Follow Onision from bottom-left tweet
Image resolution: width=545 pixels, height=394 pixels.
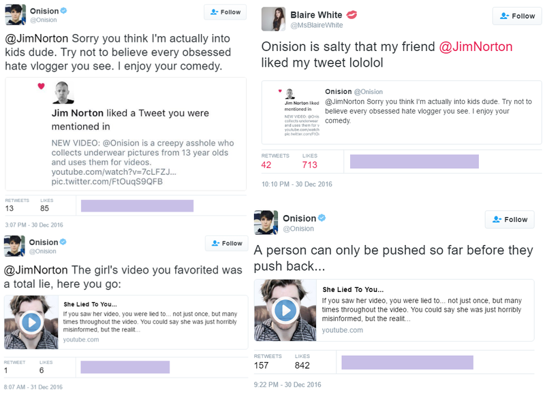(227, 243)
